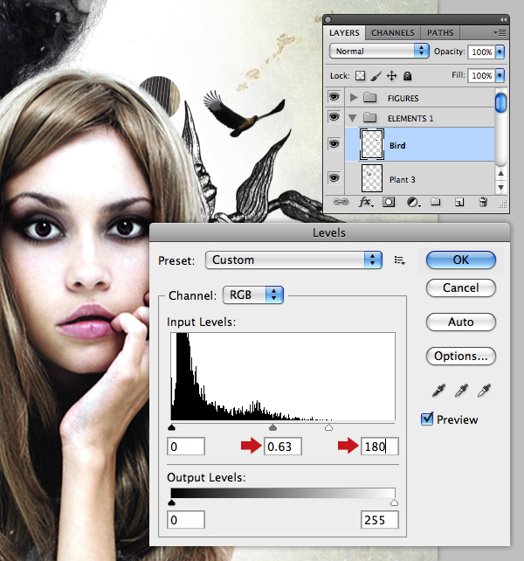Lock image pixels brush icon

tap(376, 76)
